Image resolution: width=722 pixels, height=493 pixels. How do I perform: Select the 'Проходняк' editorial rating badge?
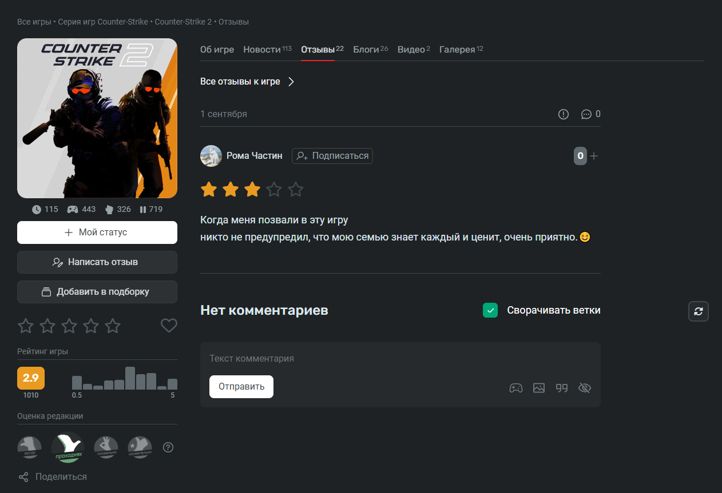[x=68, y=447]
